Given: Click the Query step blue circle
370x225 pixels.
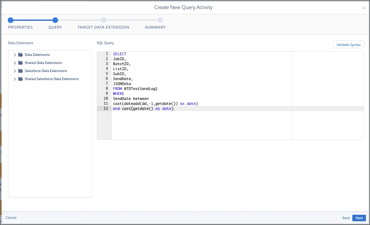Looking at the screenshot, I should pyautogui.click(x=55, y=20).
